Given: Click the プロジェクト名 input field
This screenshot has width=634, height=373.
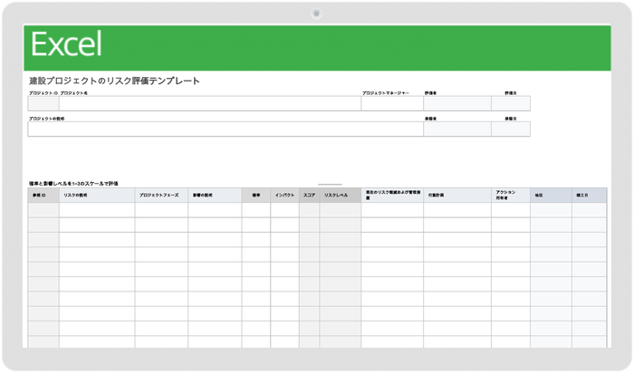Looking at the screenshot, I should pyautogui.click(x=210, y=103).
